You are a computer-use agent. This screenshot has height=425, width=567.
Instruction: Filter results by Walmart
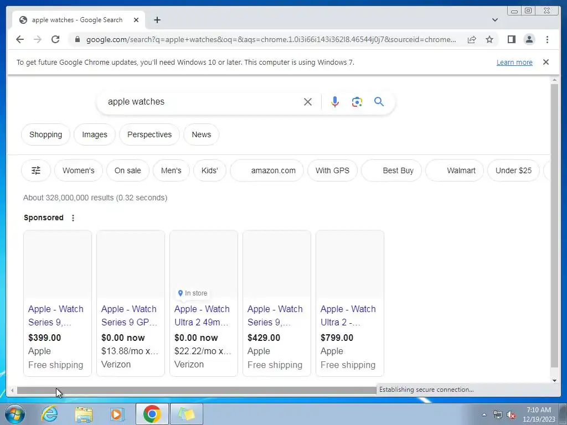point(455,170)
